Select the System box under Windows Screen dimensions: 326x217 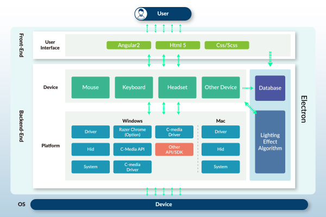91,167
